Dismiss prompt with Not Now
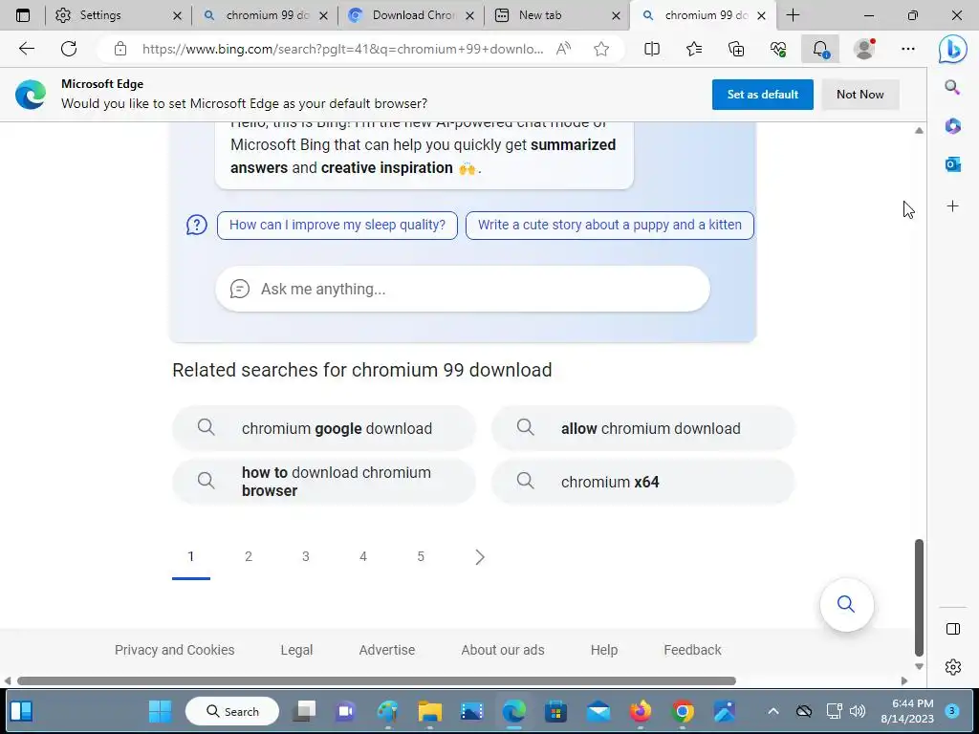 859,95
